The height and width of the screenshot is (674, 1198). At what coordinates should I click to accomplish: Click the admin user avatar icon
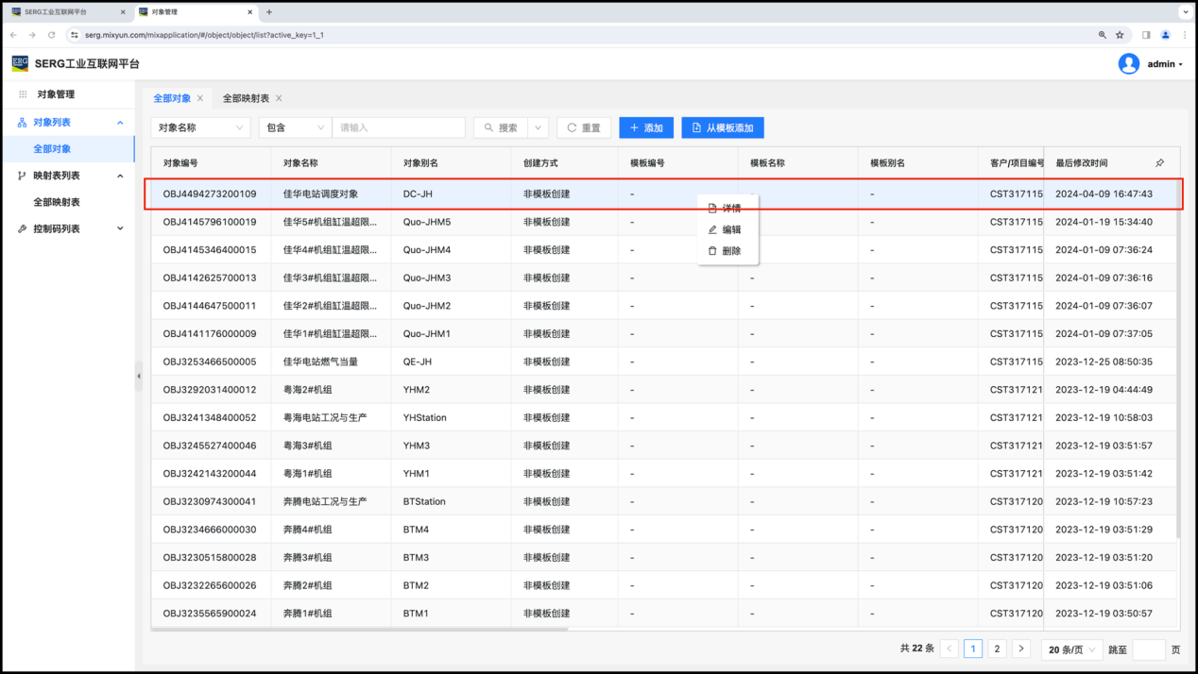1128,64
